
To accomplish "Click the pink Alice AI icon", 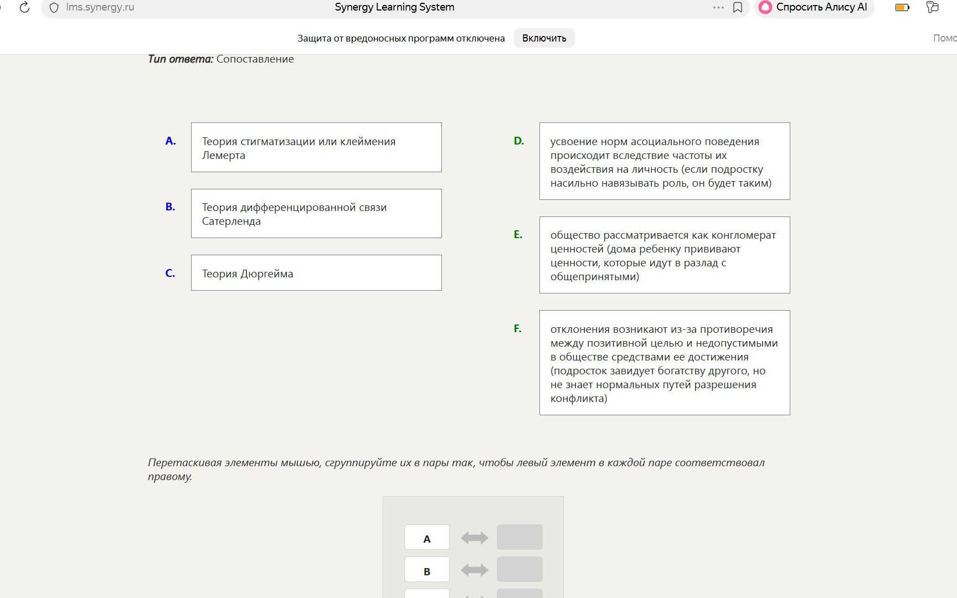I will [x=765, y=7].
